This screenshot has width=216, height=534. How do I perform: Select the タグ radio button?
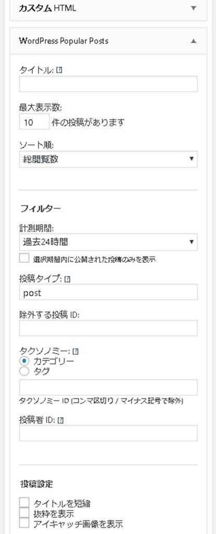click(24, 371)
